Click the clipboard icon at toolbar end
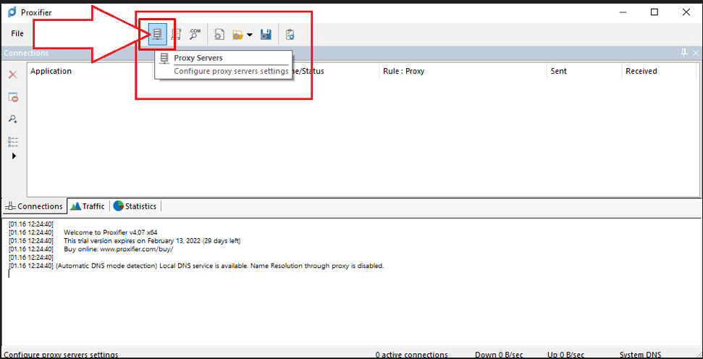The image size is (703, 359). pos(290,34)
